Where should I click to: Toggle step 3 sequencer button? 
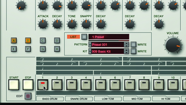coord(72,85)
